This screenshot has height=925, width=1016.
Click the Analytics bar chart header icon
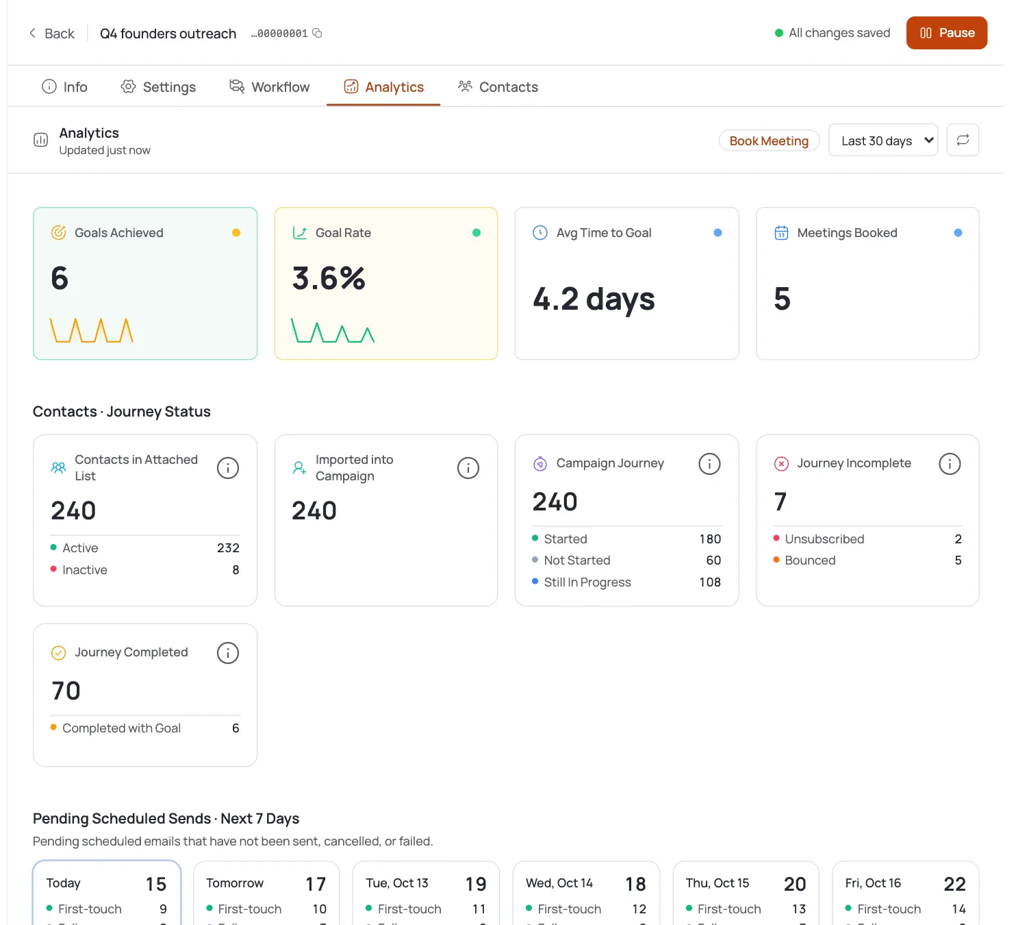[41, 140]
